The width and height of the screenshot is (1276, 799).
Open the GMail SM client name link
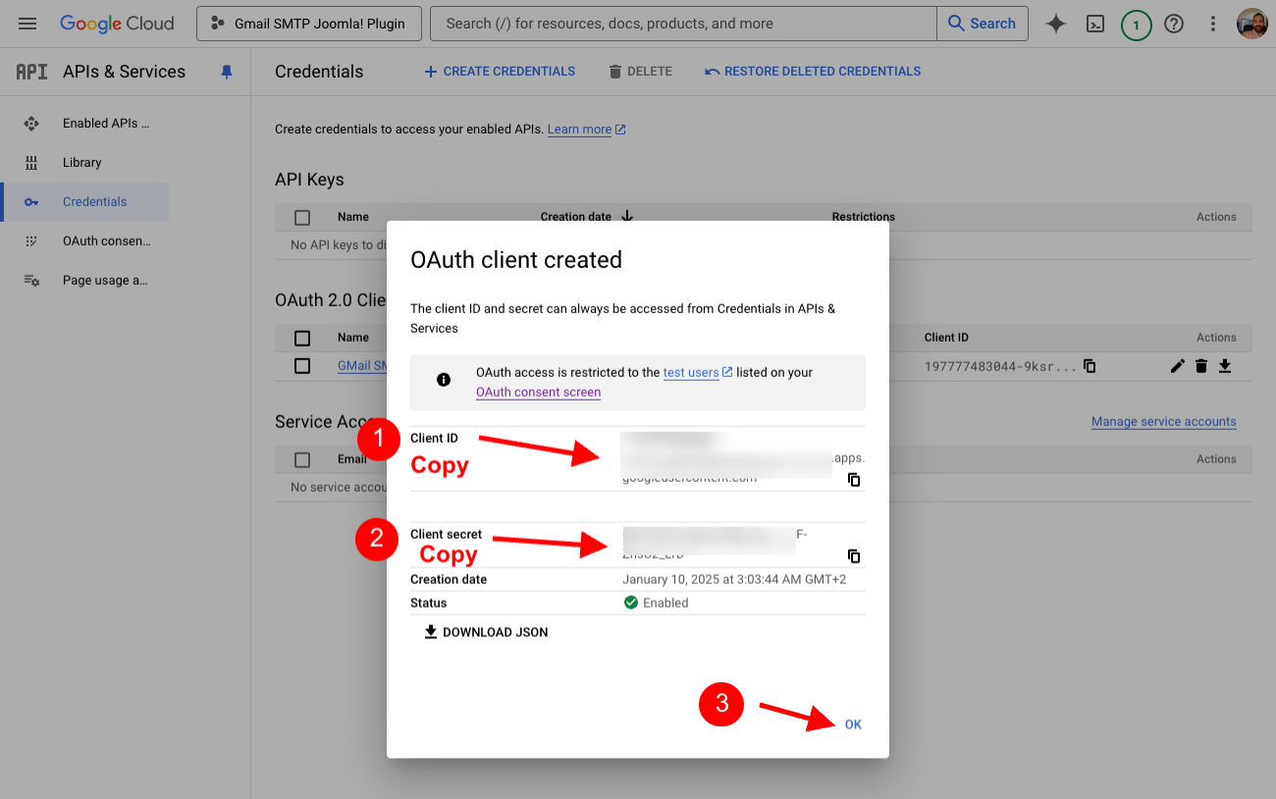point(361,365)
